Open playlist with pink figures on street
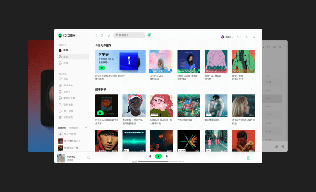This screenshot has height=192, width=316. (216, 141)
